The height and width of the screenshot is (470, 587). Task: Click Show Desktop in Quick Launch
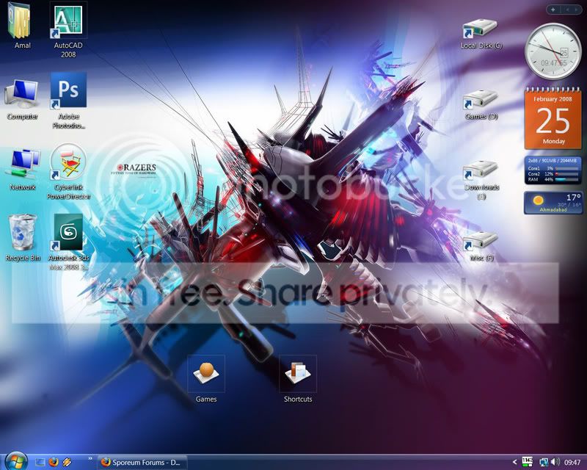[x=40, y=463]
